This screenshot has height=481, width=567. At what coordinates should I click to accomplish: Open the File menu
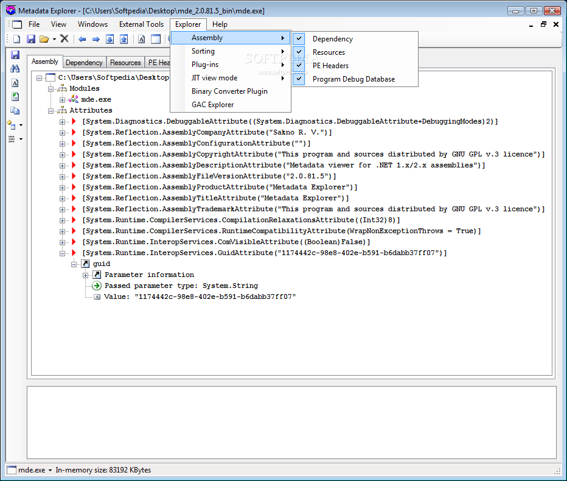click(x=34, y=24)
